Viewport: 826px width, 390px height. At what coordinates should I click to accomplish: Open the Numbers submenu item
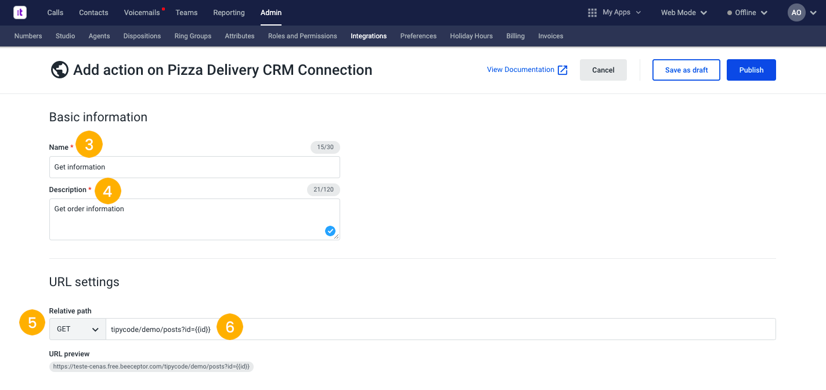click(28, 36)
